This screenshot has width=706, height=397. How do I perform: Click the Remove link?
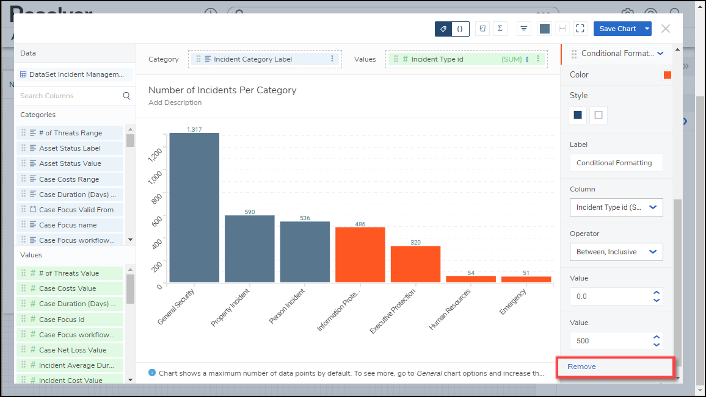[581, 367]
